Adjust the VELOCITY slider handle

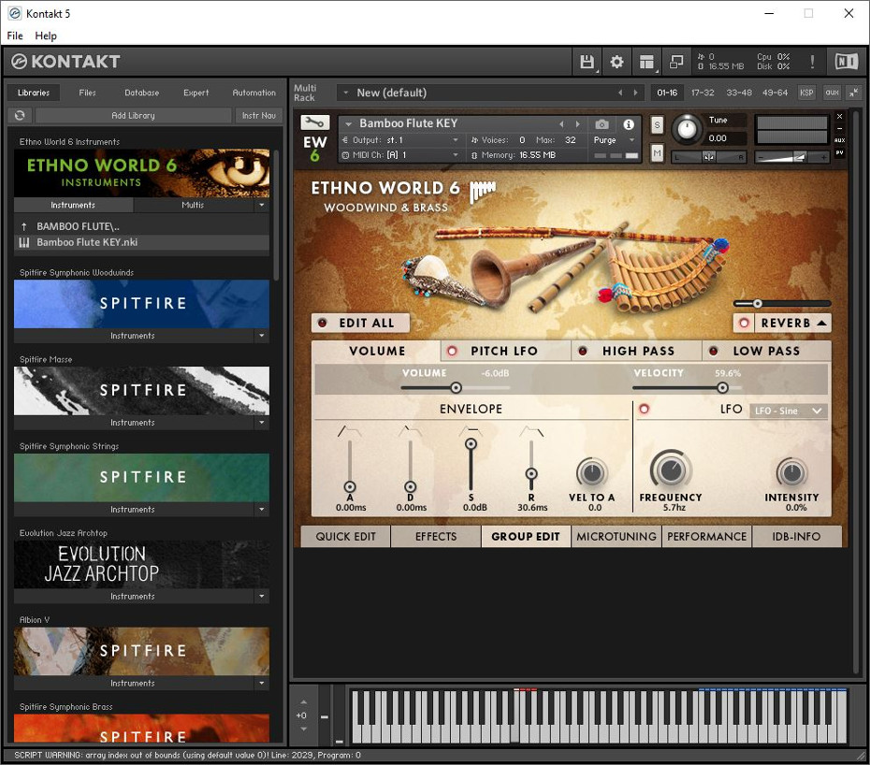(x=722, y=388)
